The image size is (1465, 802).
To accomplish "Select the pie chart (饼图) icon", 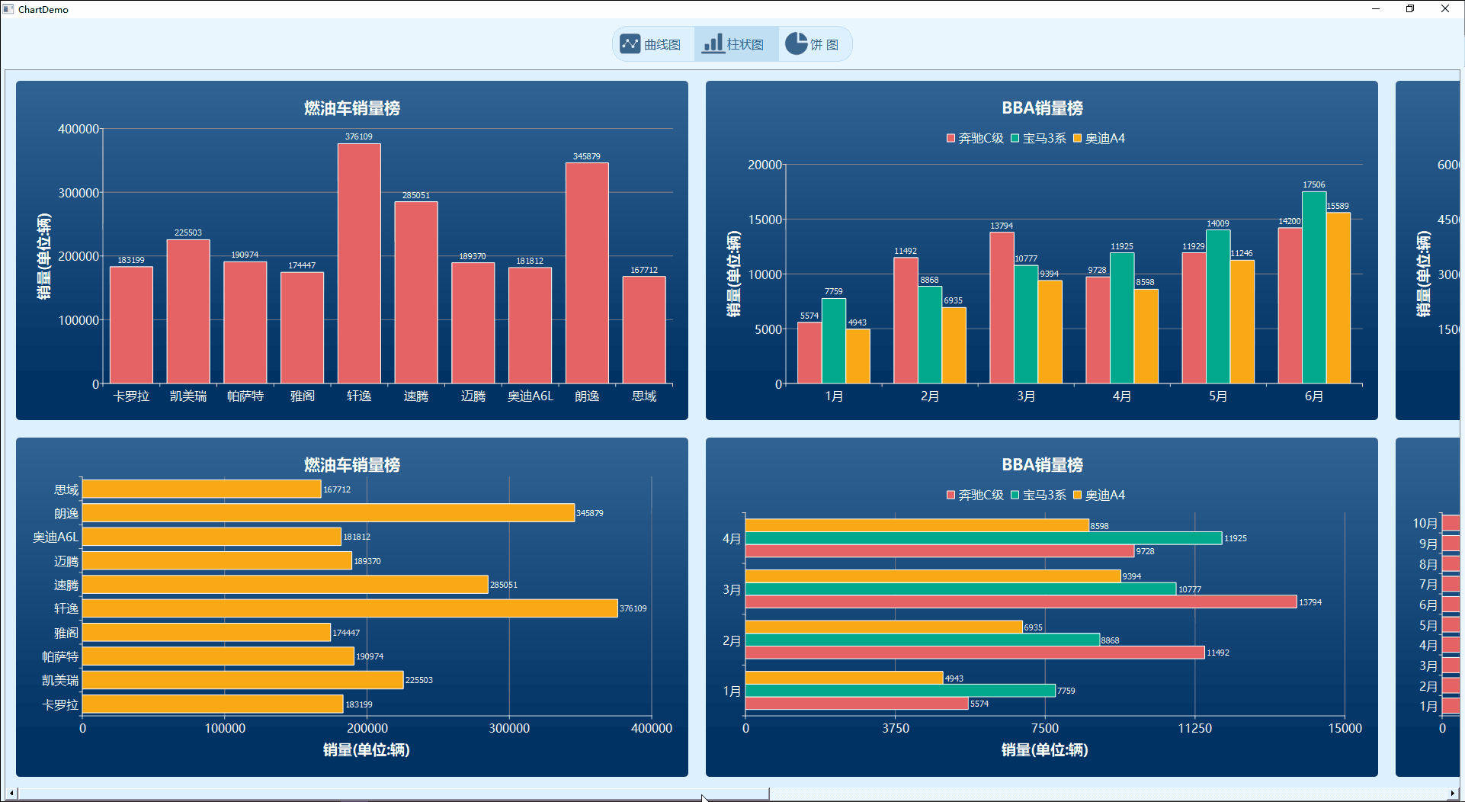I will pos(797,43).
